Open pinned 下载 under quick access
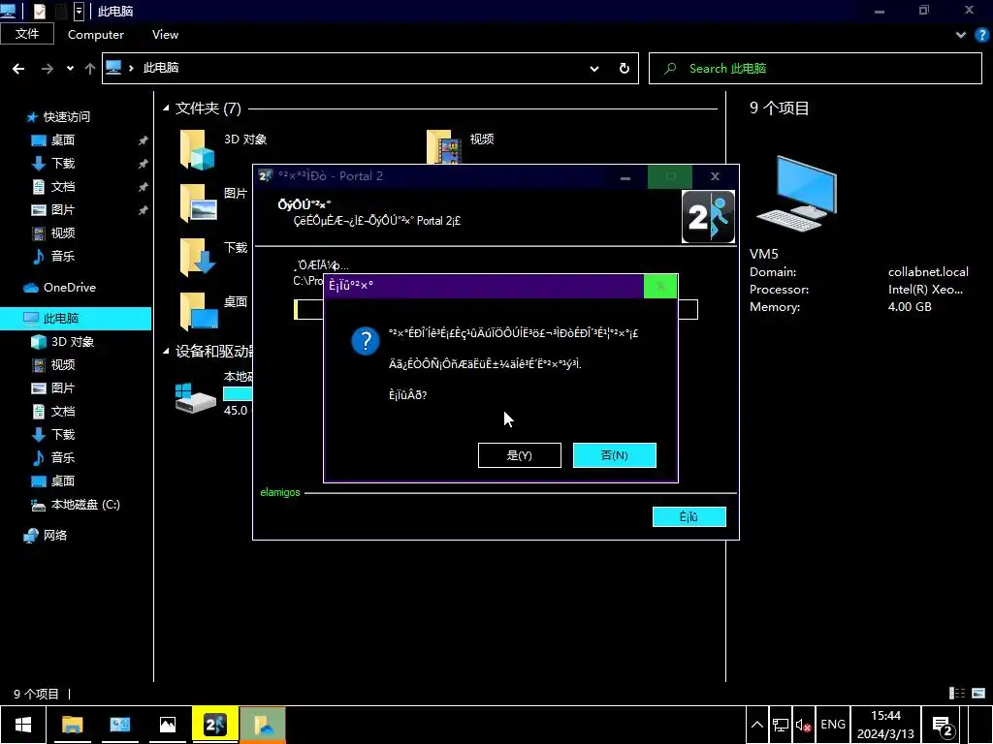993x744 pixels. [x=63, y=163]
